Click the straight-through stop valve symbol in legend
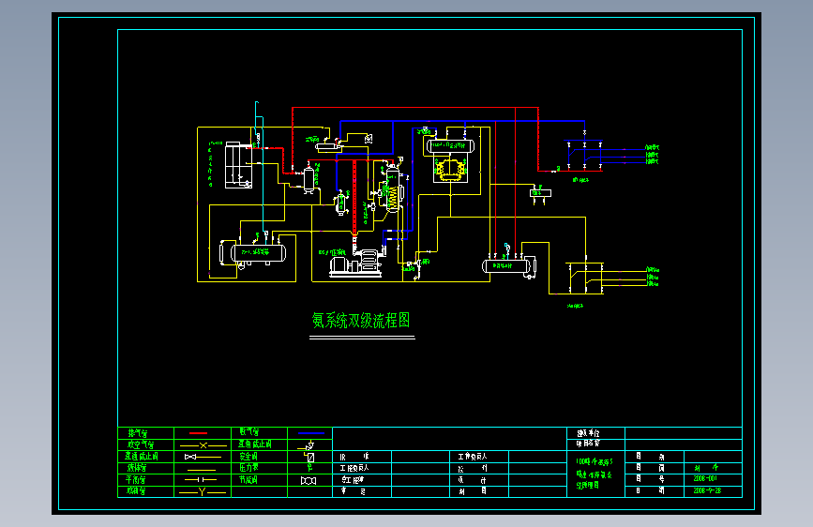The image size is (813, 527). (x=203, y=457)
